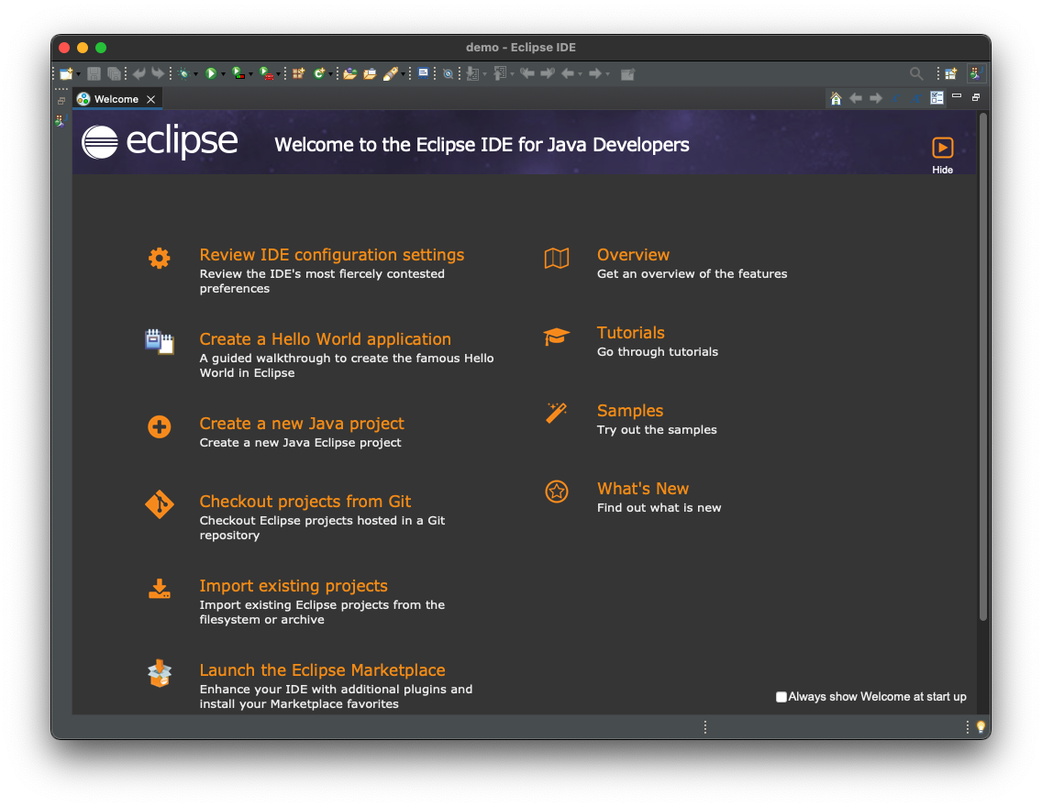The width and height of the screenshot is (1042, 807).
Task: Click the green Run button in toolbar
Action: point(211,73)
